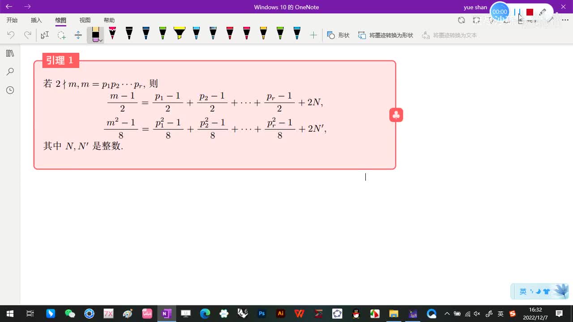The width and height of the screenshot is (573, 322).
Task: Open the Windows Start menu
Action: coord(10,314)
